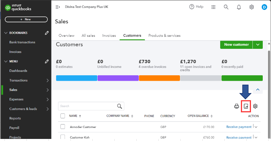
Task: Tick the select-all checkbox in table header
Action: (x=63, y=116)
